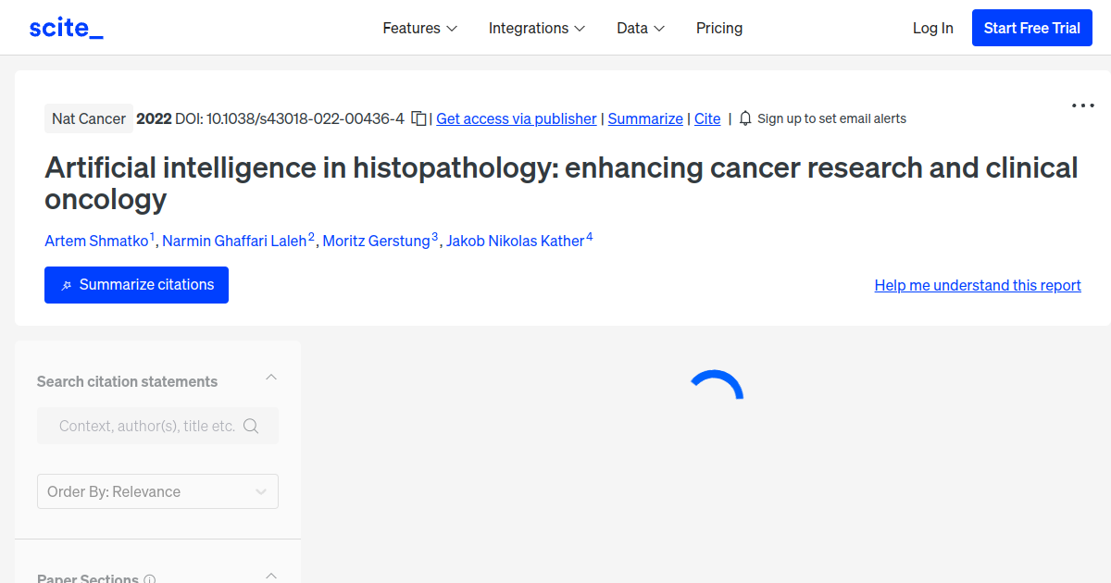Click the bell icon for email alerts
The height and width of the screenshot is (583, 1111).
[x=745, y=118]
